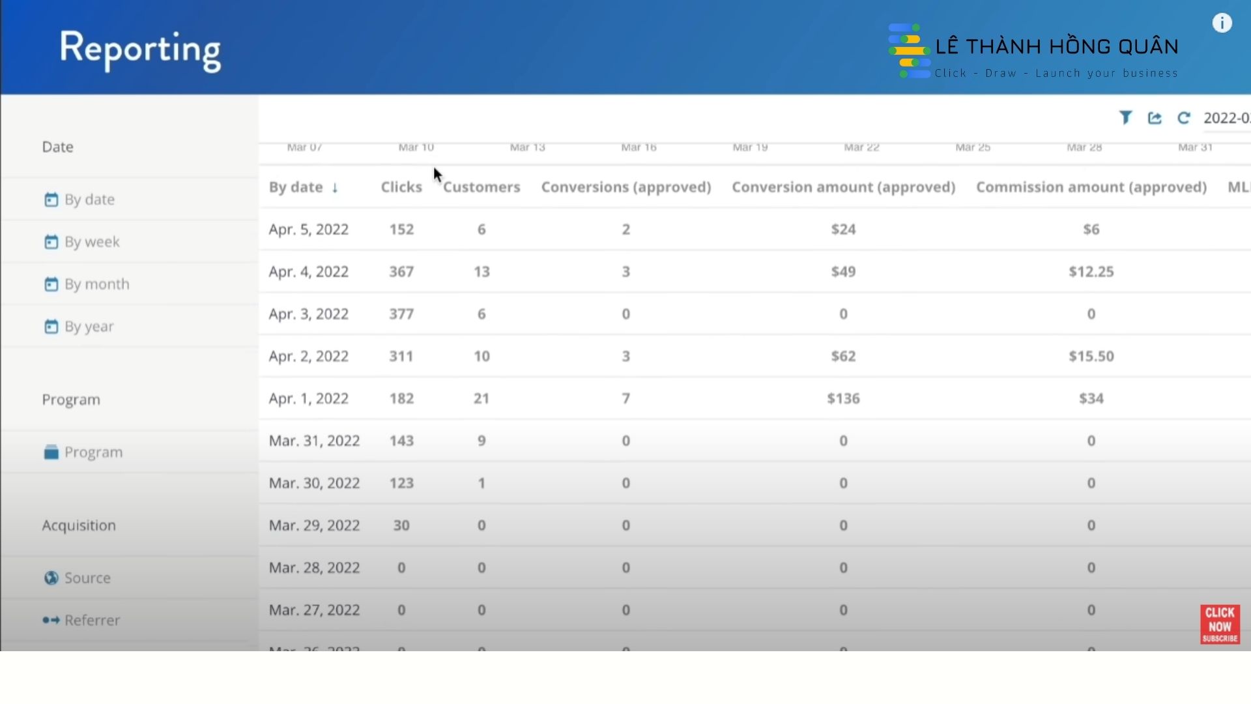Click the Referrer arrow icon

[x=51, y=621]
